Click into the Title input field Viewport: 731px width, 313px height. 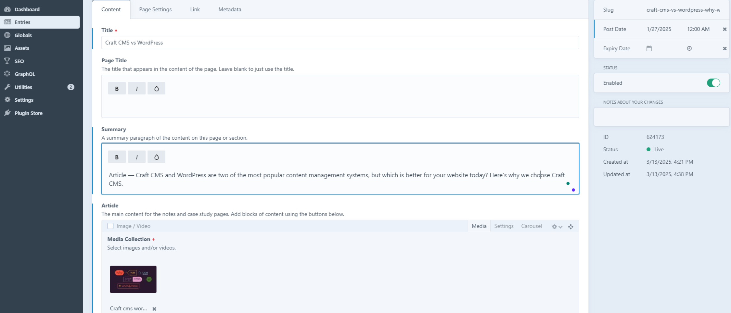pyautogui.click(x=340, y=43)
